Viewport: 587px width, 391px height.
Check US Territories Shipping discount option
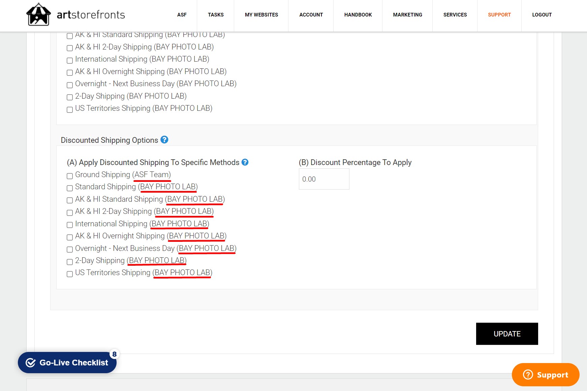[x=70, y=274]
